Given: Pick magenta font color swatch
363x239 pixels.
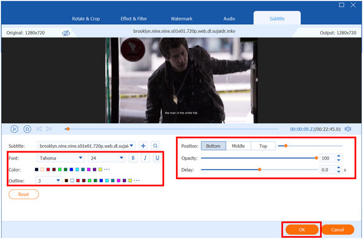Looking at the screenshot, I should (89, 169).
